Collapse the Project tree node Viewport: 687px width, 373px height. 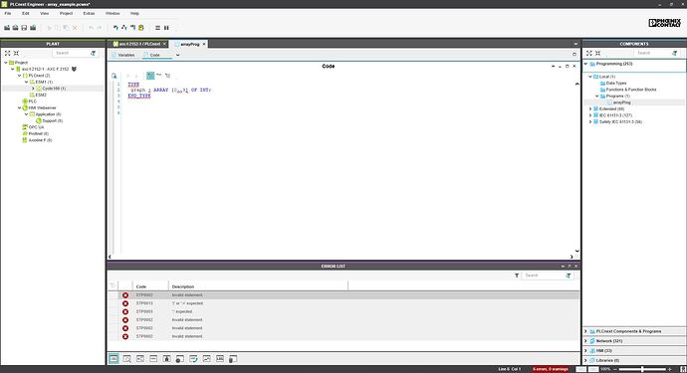point(6,63)
